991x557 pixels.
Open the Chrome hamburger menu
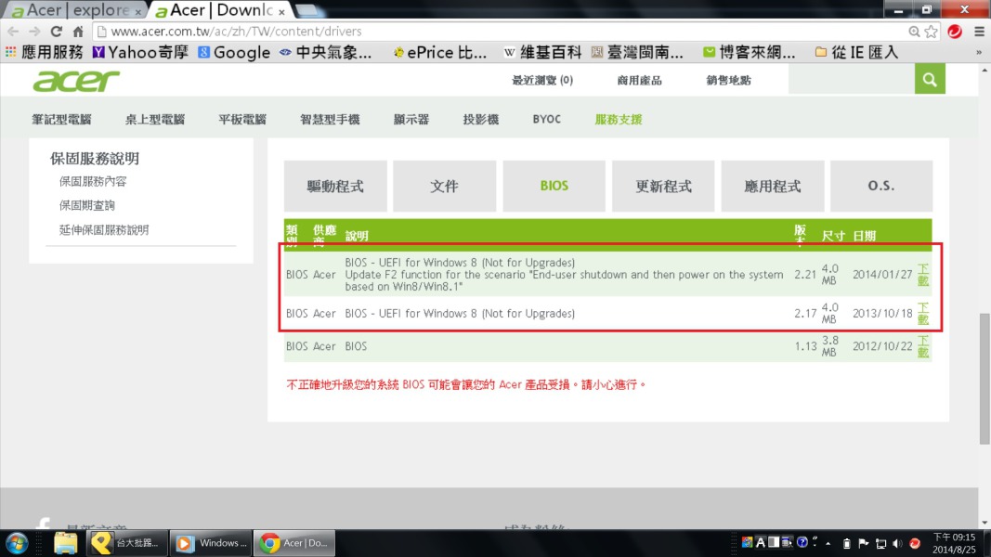pyautogui.click(x=979, y=32)
